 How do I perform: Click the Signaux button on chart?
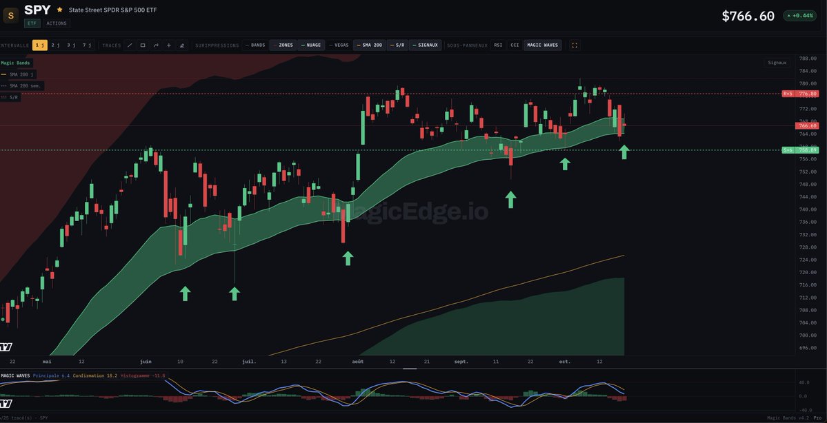(x=777, y=63)
